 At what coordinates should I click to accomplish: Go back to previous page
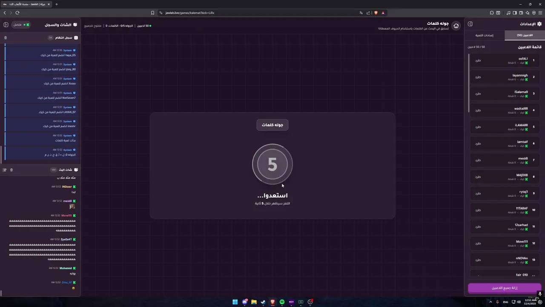pyautogui.click(x=5, y=13)
